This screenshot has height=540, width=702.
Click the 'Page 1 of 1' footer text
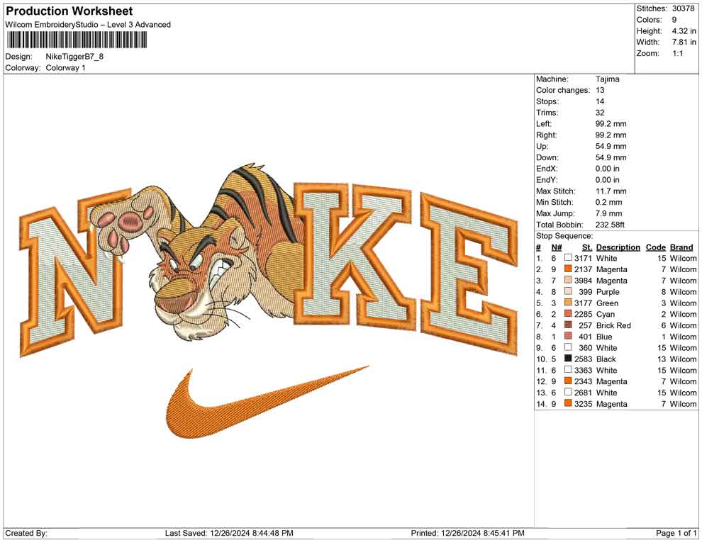676,533
